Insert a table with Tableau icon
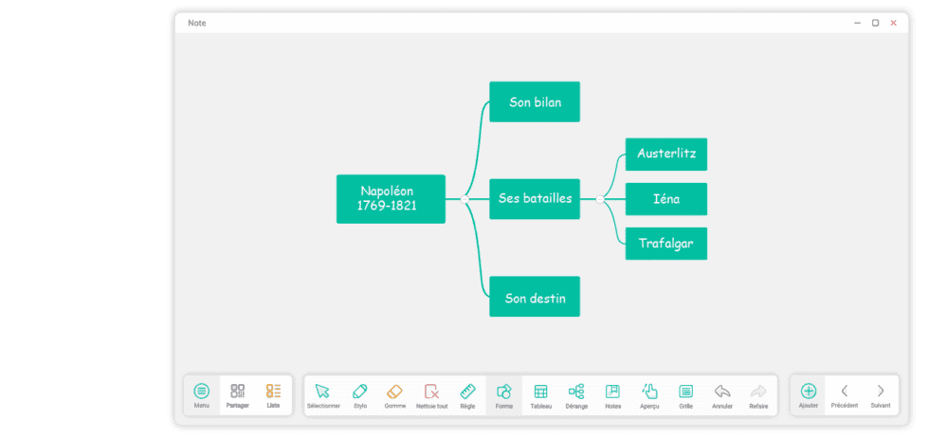 (540, 392)
